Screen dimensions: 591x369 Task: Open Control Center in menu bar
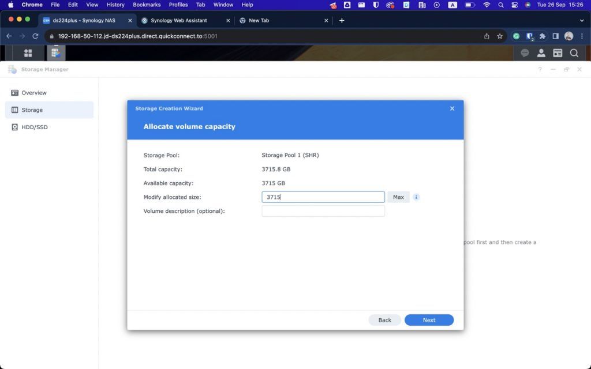point(514,5)
